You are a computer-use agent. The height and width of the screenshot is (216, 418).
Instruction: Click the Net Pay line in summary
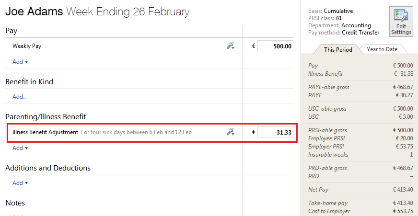tap(360, 190)
